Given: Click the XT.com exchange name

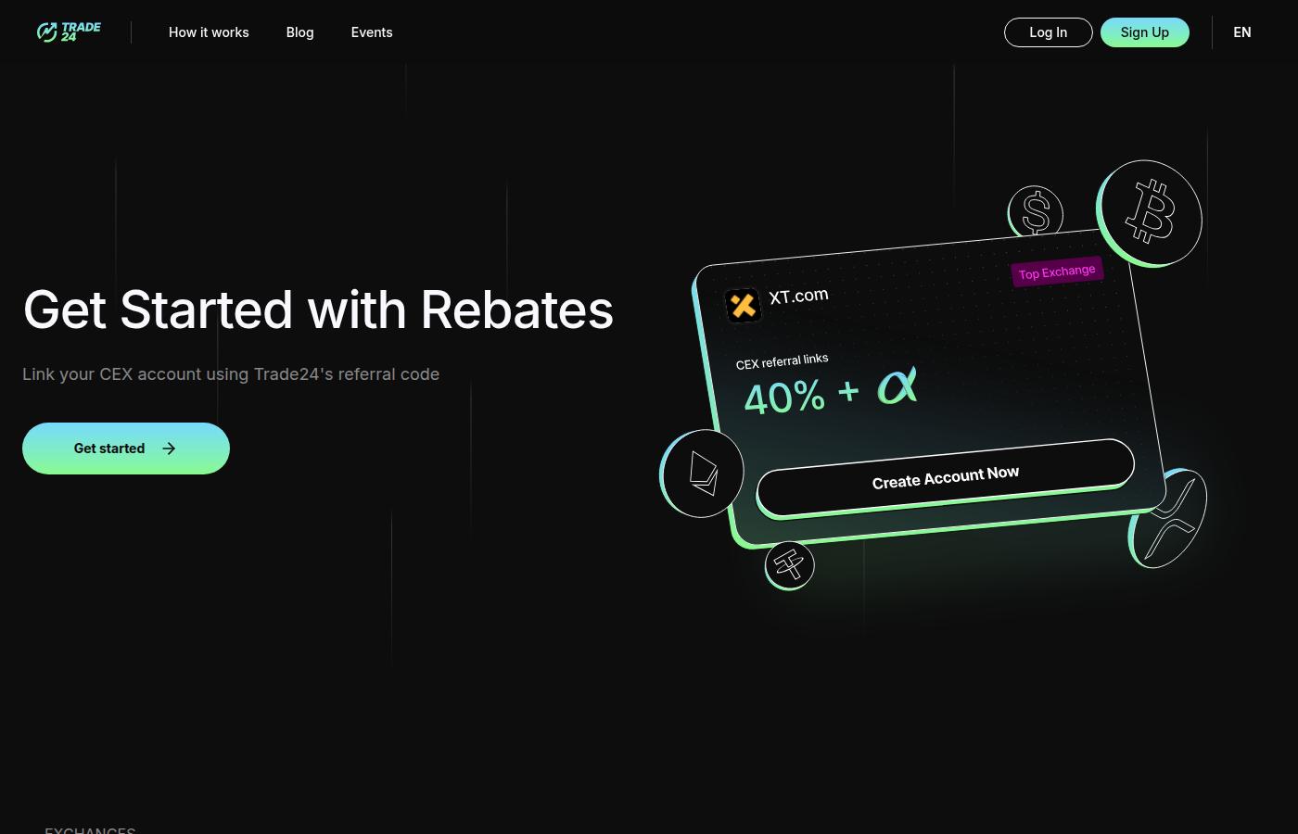Looking at the screenshot, I should point(798,297).
